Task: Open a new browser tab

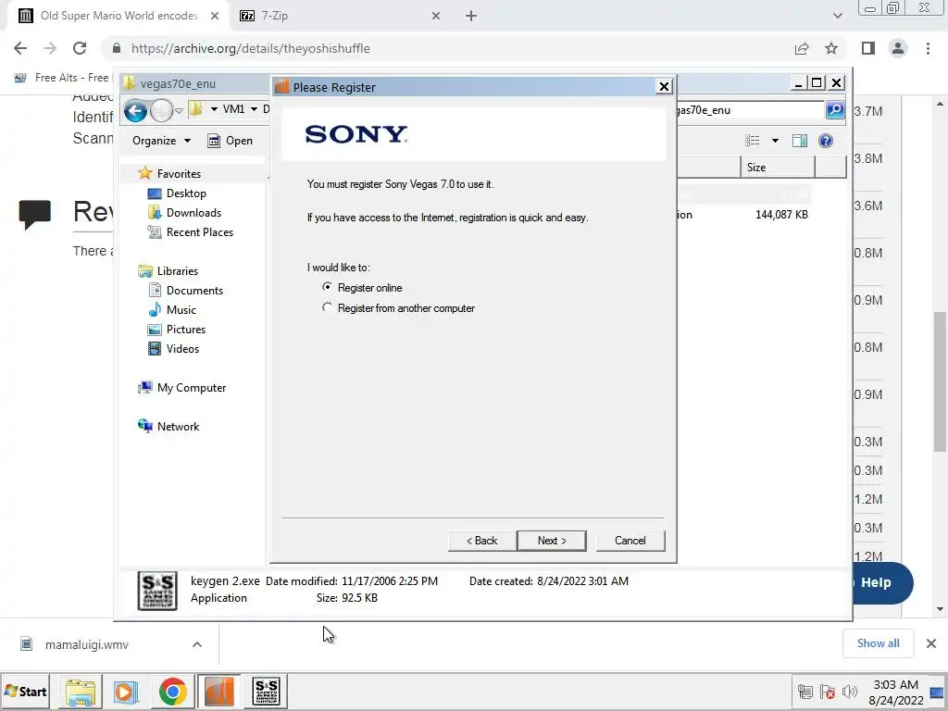Action: click(x=471, y=16)
